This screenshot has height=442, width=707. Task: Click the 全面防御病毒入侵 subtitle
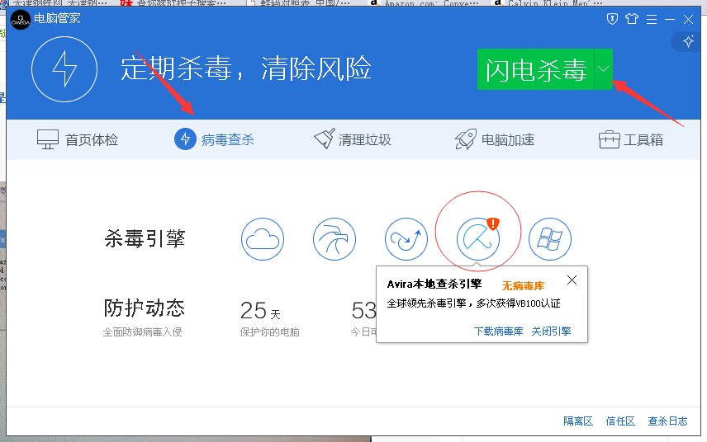point(143,332)
